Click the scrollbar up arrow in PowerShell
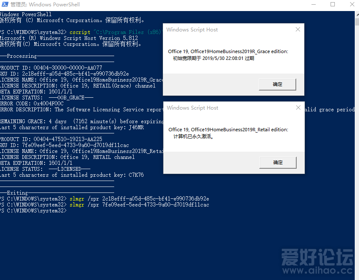The width and height of the screenshot is (359, 280). click(357, 14)
